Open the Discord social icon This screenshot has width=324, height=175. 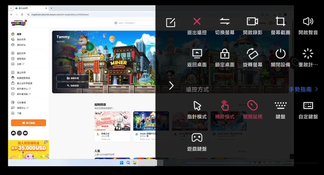pyautogui.click(x=14, y=133)
